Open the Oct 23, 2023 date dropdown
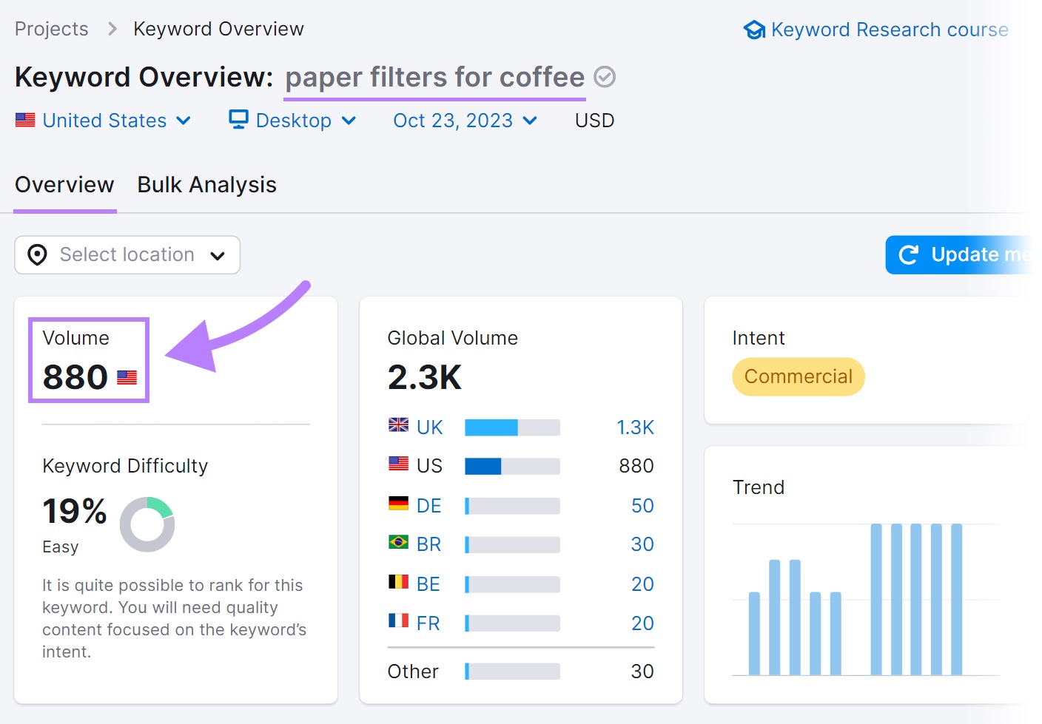 [x=528, y=120]
